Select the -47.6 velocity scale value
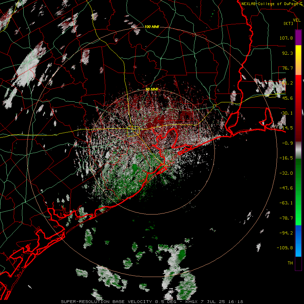This screenshot has width=304, height=304. pyautogui.click(x=286, y=188)
